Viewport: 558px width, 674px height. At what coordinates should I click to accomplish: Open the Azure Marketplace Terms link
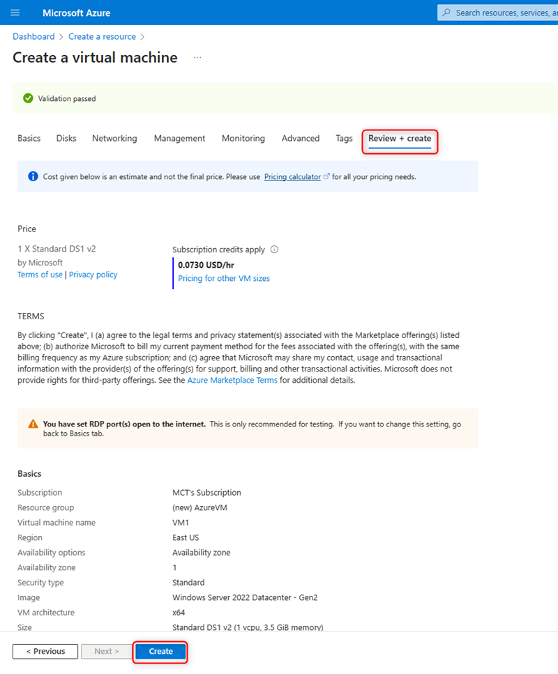tap(232, 381)
